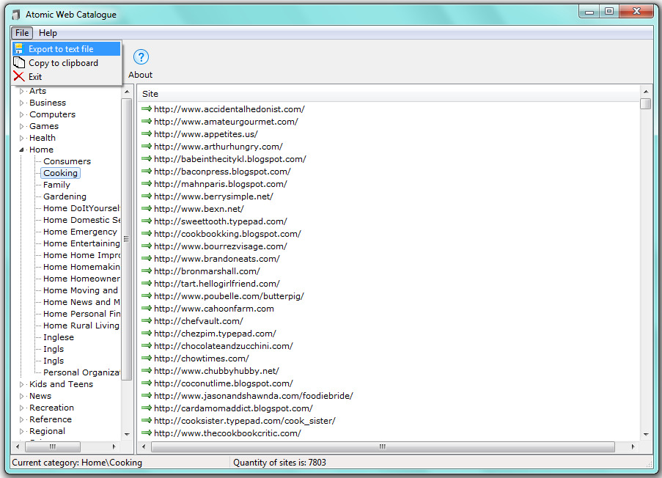
Task: Click the thecookbookcritic.com entry
Action: [227, 433]
